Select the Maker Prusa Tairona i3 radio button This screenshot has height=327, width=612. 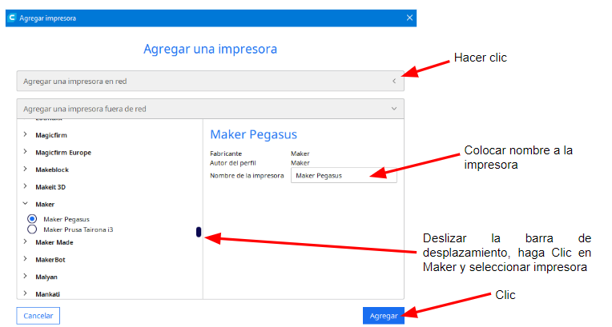pos(32,229)
